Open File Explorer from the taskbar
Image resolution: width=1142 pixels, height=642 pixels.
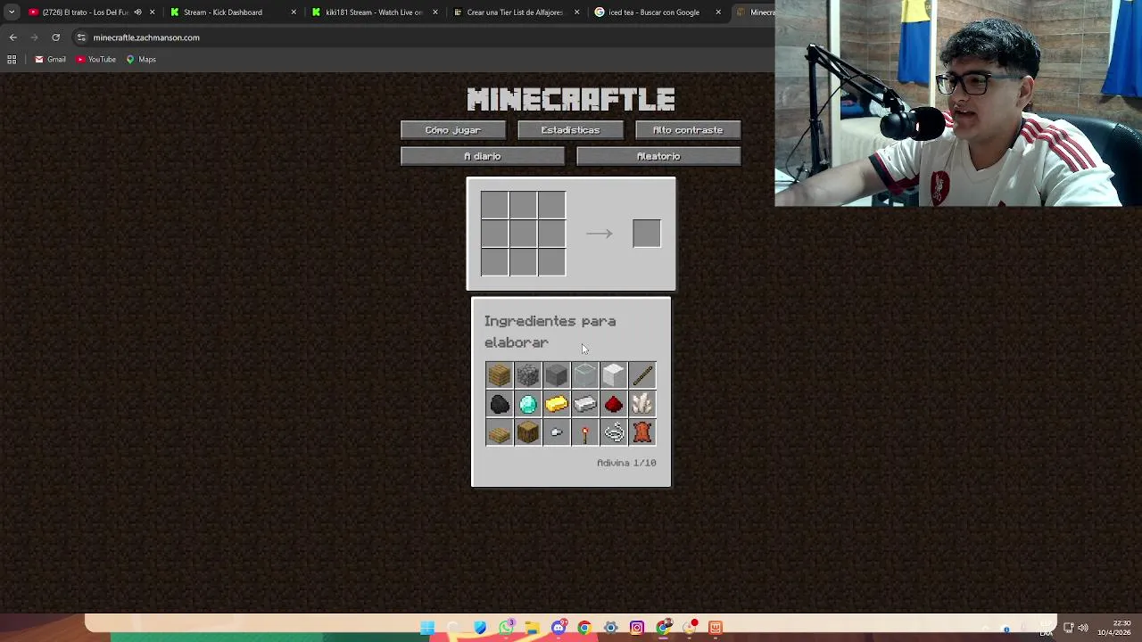point(532,628)
